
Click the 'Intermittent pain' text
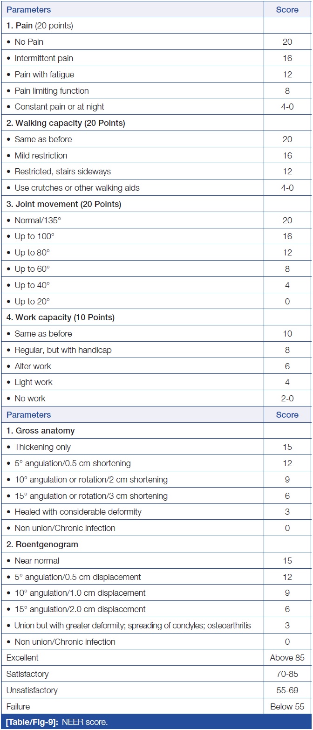(x=44, y=58)
